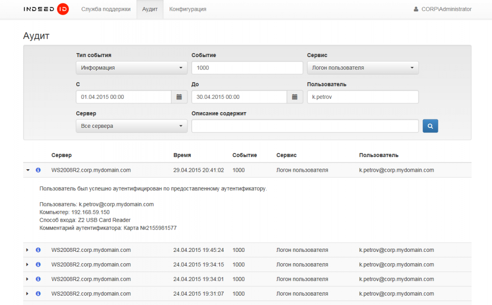
Task: Switch to the Служба поддержки tab
Action: [x=106, y=9]
